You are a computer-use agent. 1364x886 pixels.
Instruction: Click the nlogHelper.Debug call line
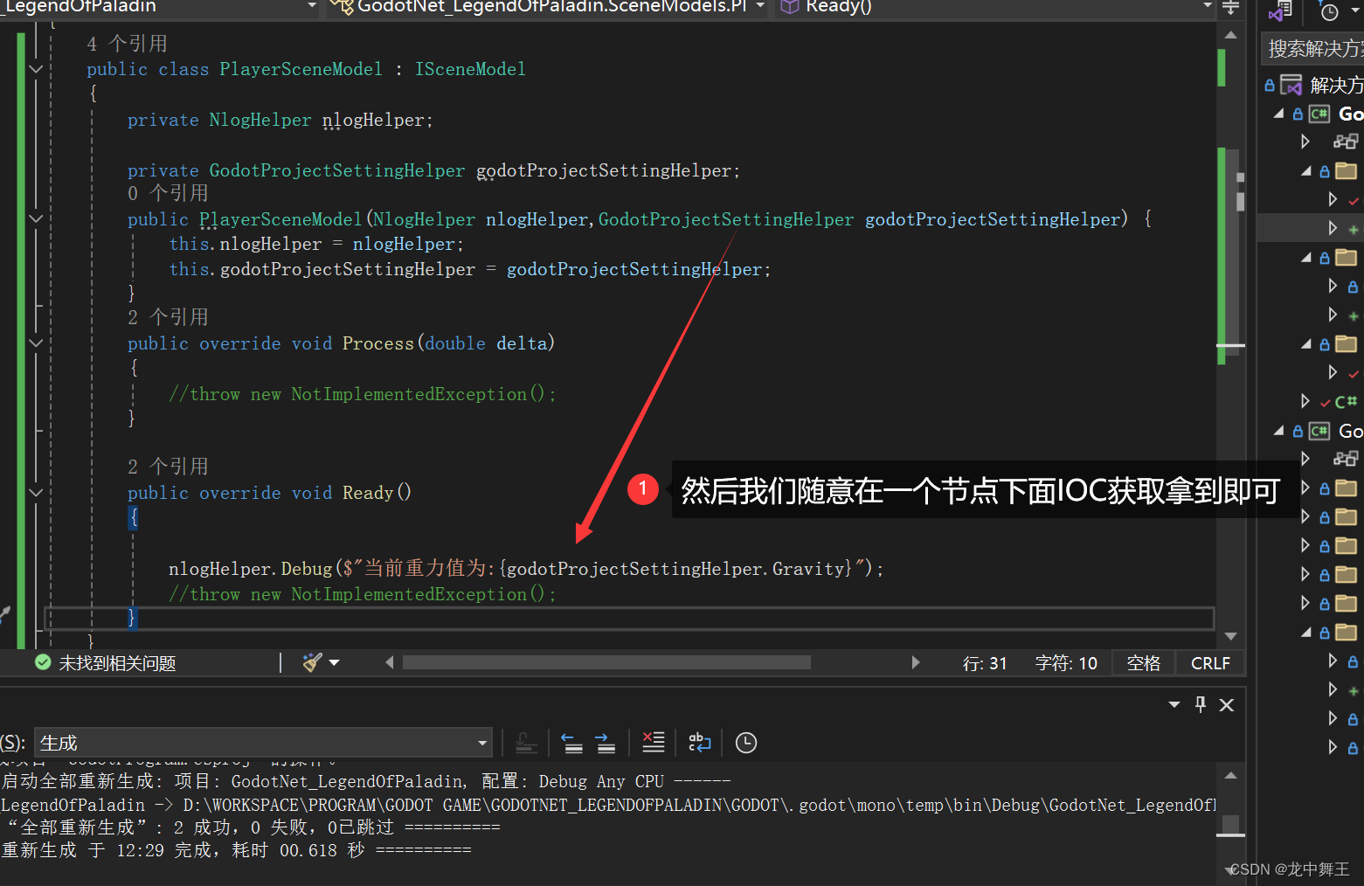[x=526, y=569]
